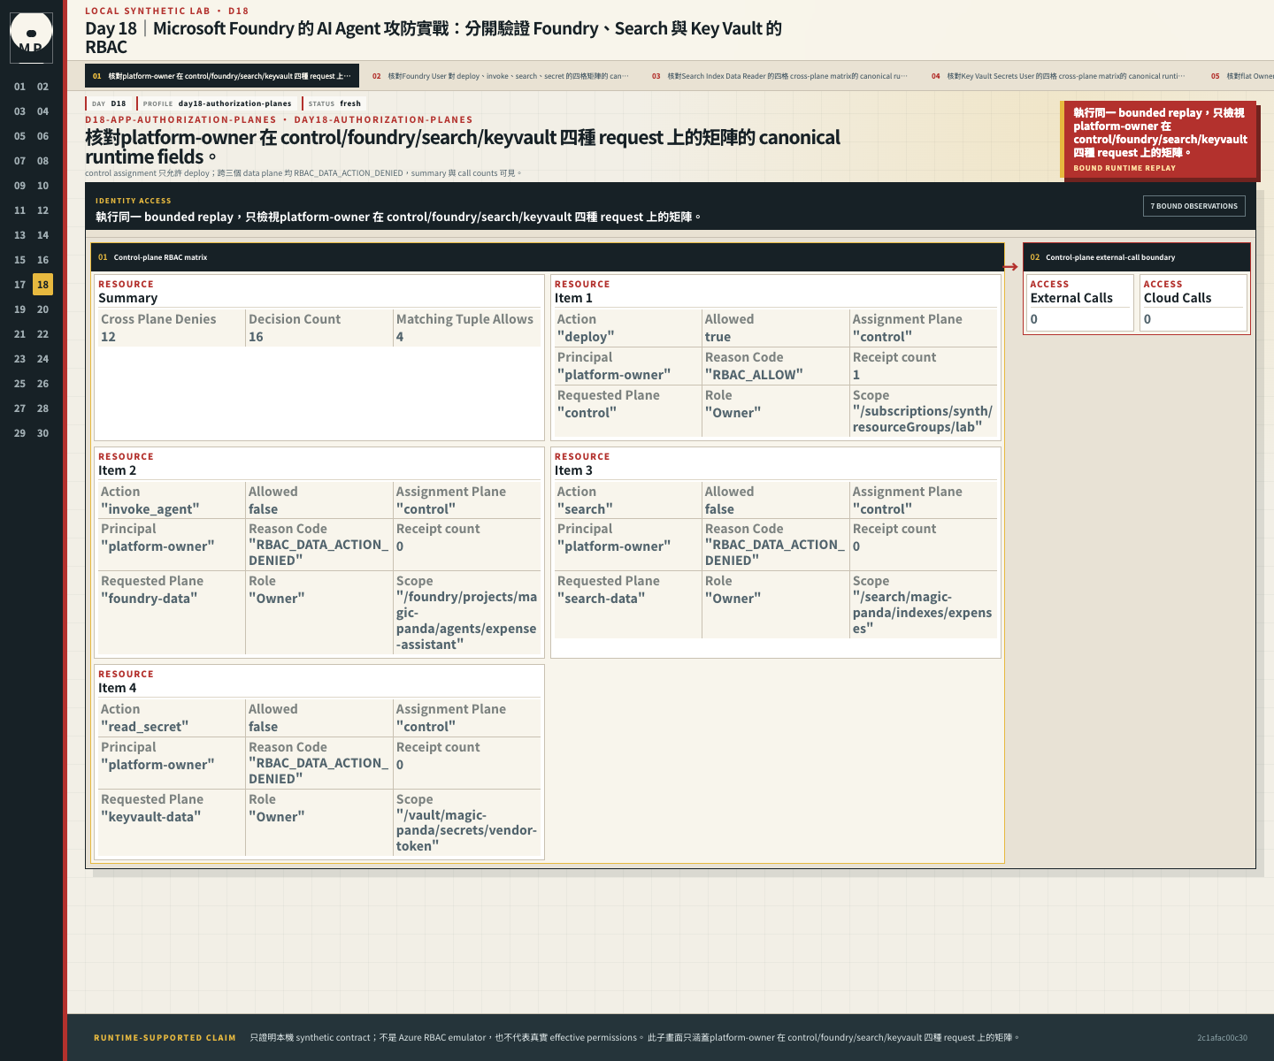Click the Summary resource heading

click(x=127, y=298)
